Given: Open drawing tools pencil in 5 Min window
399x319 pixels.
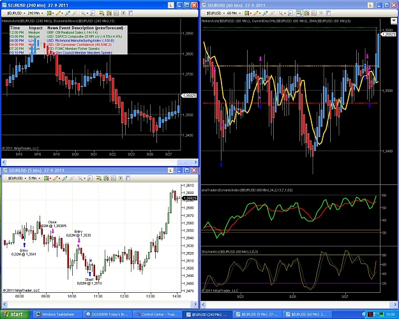Looking at the screenshot, I should coord(56,178).
